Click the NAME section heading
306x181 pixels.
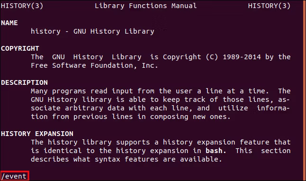tap(9, 23)
